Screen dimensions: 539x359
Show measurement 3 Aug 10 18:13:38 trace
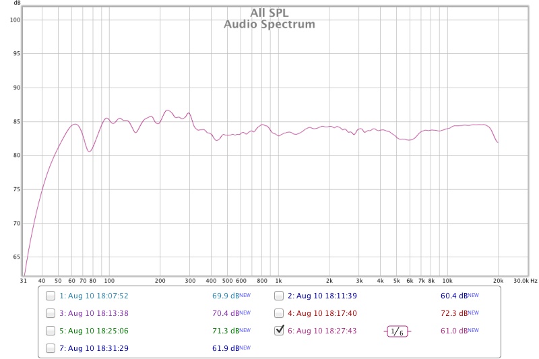click(x=51, y=313)
